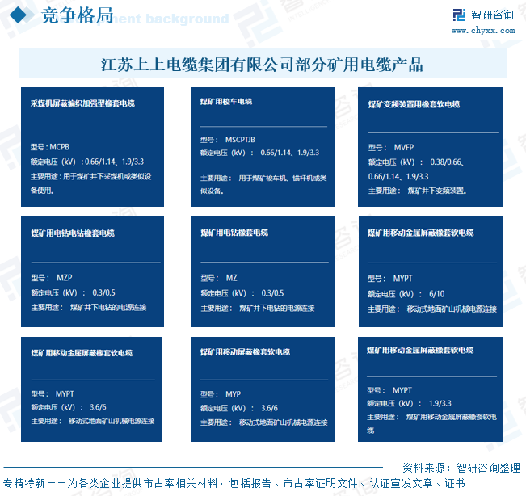This screenshot has height=496, width=526.
Task: Click the 采煤机屏蔽编织加强型橡套电缆 card title
Action: (82, 103)
